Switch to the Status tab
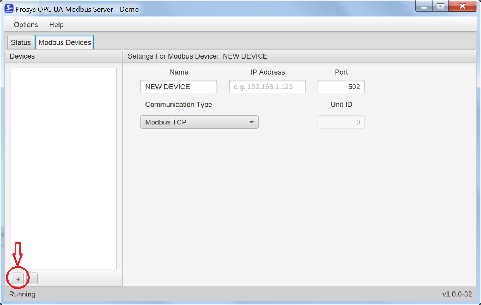 click(21, 42)
